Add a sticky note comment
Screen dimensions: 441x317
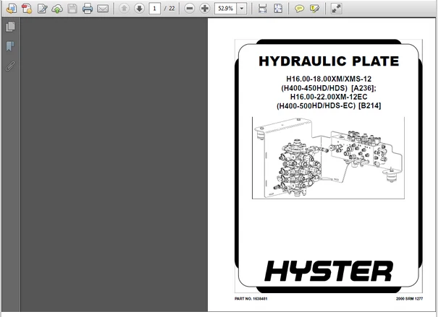tap(299, 9)
